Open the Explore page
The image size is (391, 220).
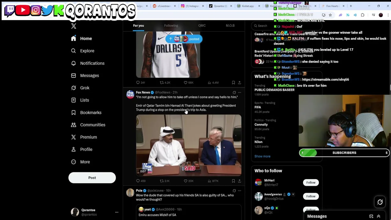pos(83,51)
